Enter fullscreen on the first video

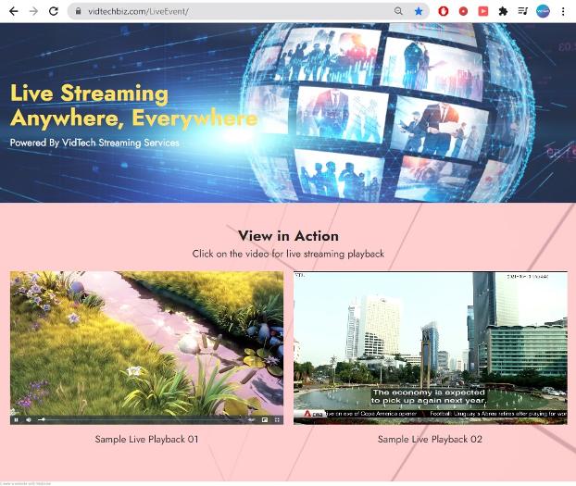pos(277,419)
